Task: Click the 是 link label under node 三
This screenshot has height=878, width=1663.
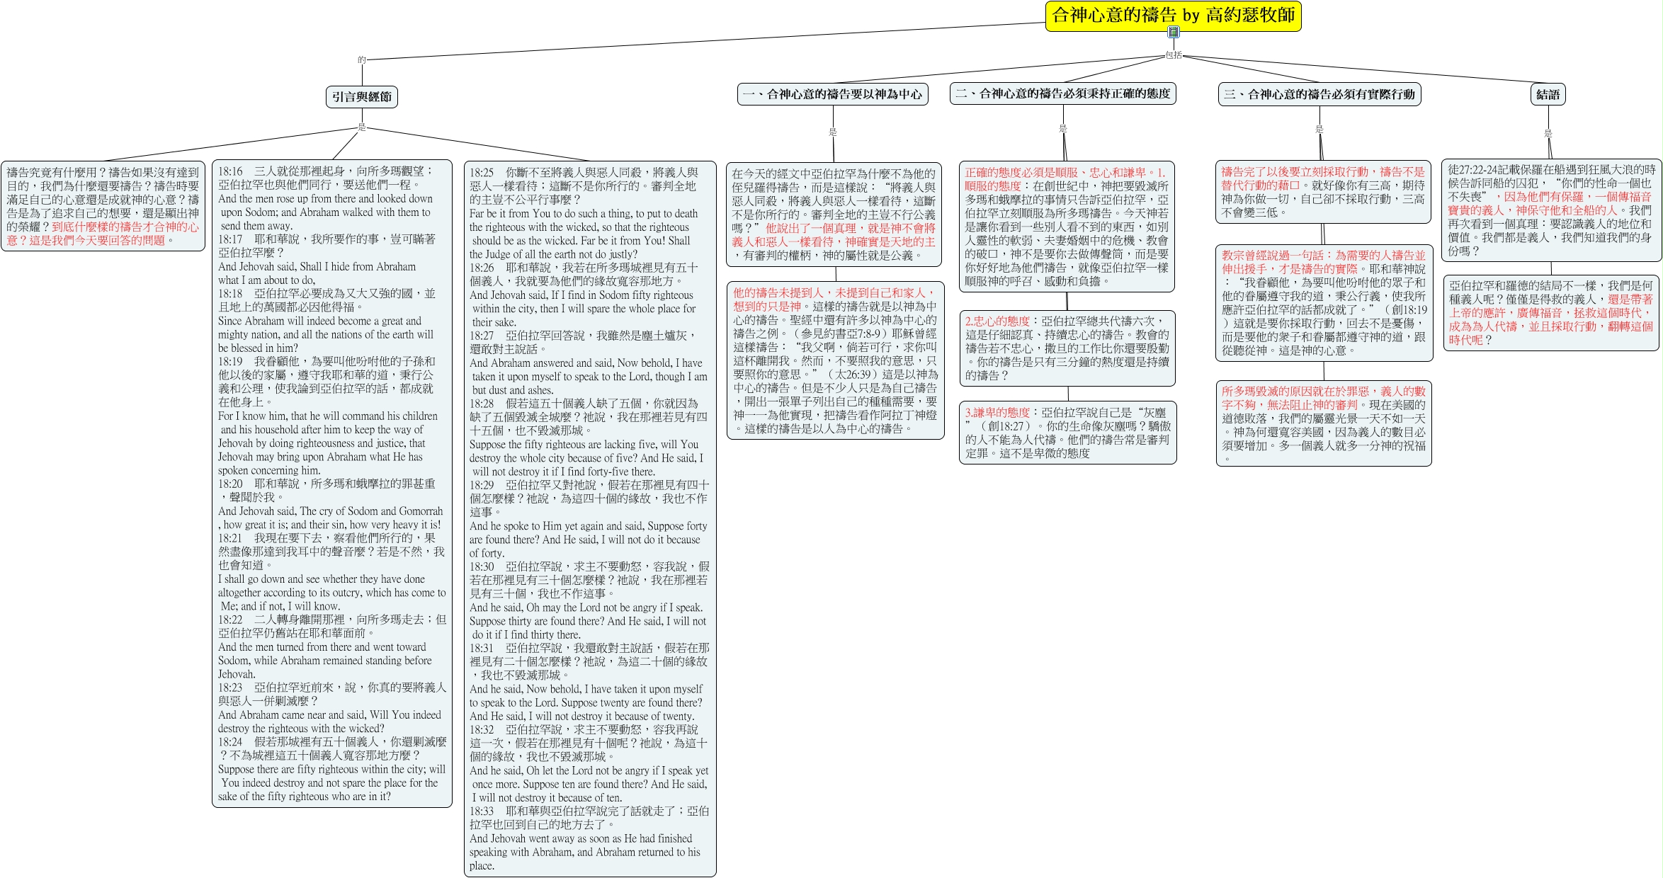Action: [1319, 129]
